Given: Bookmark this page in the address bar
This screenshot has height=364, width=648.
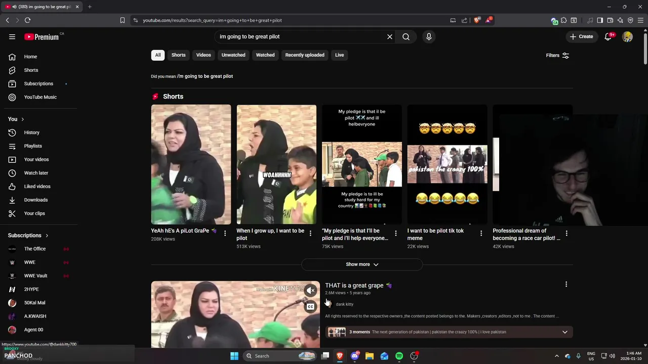Looking at the screenshot, I should 122,20.
